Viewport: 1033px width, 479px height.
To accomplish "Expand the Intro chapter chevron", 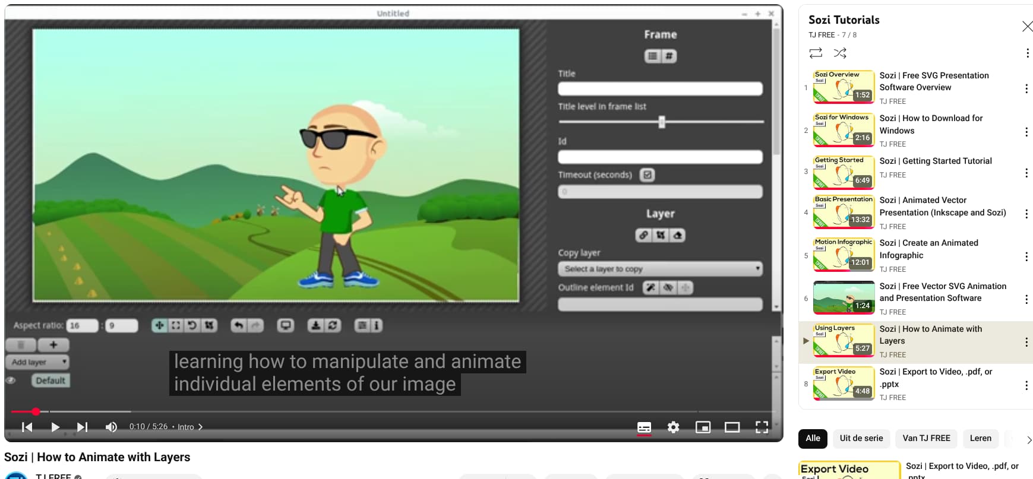I will point(200,427).
